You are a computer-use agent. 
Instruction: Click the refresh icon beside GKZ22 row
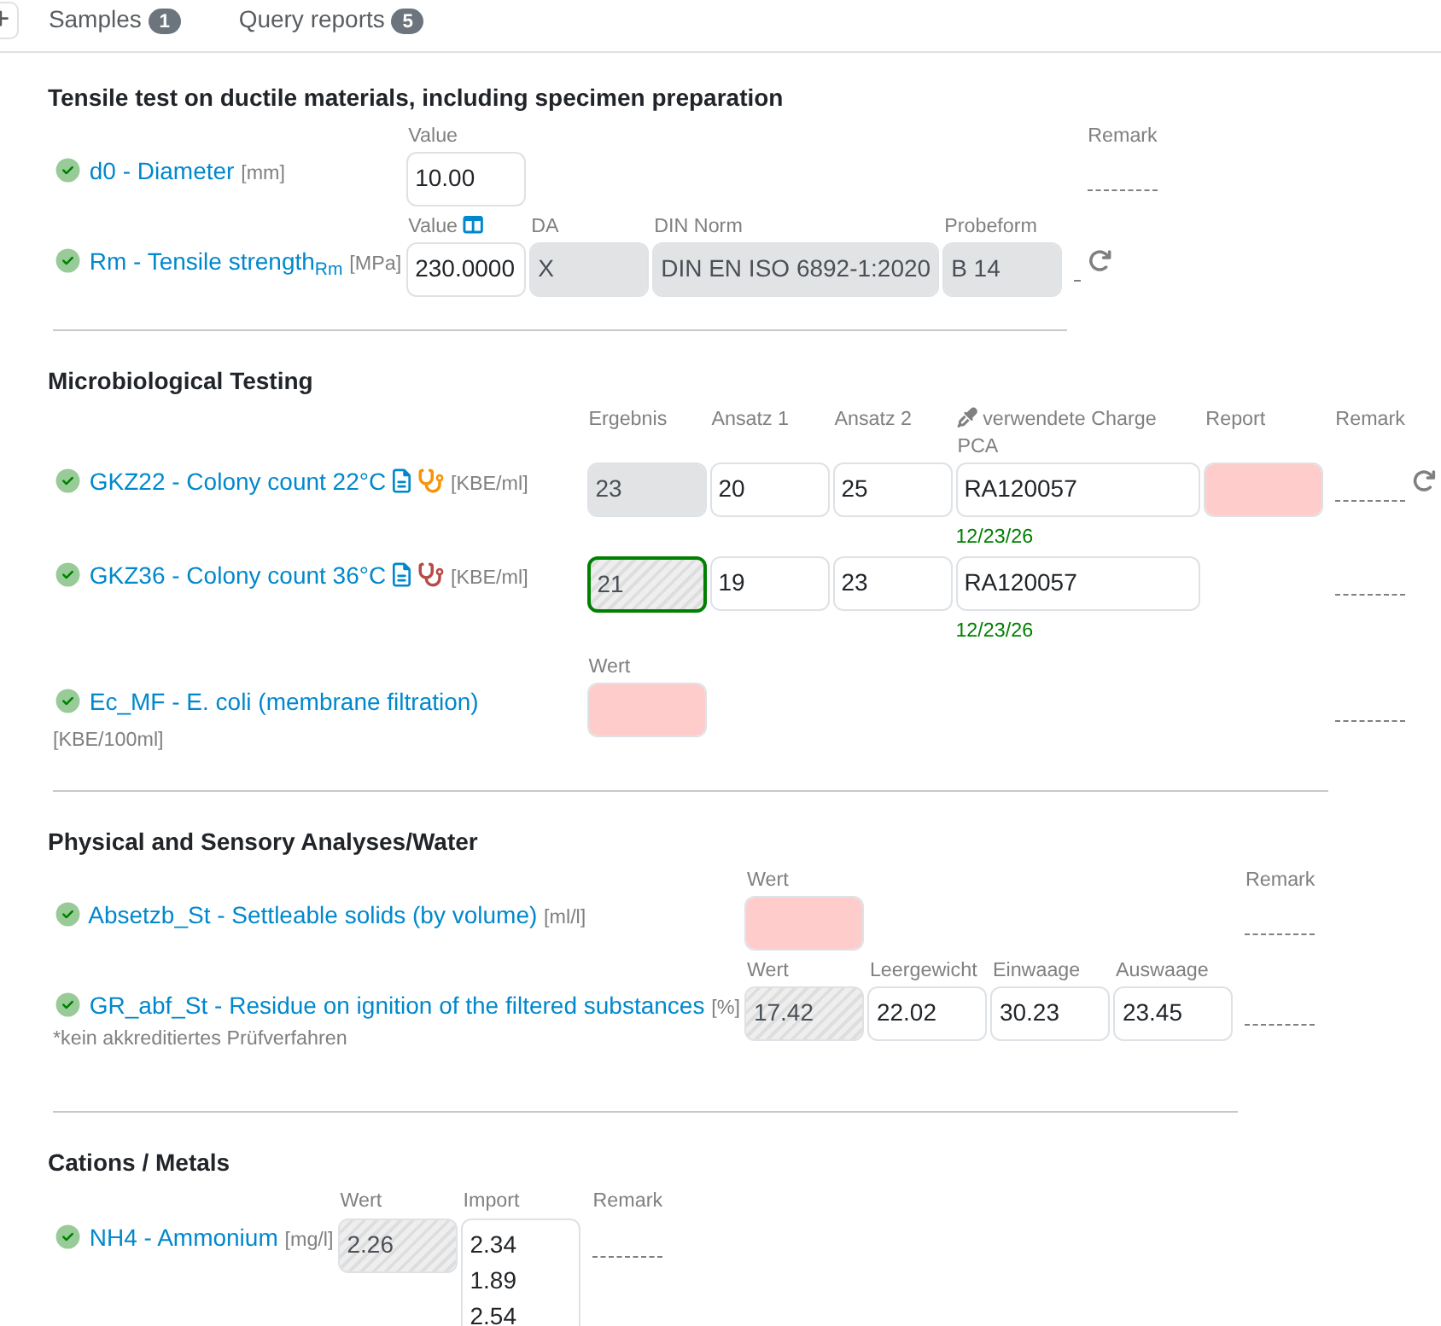pos(1424,481)
